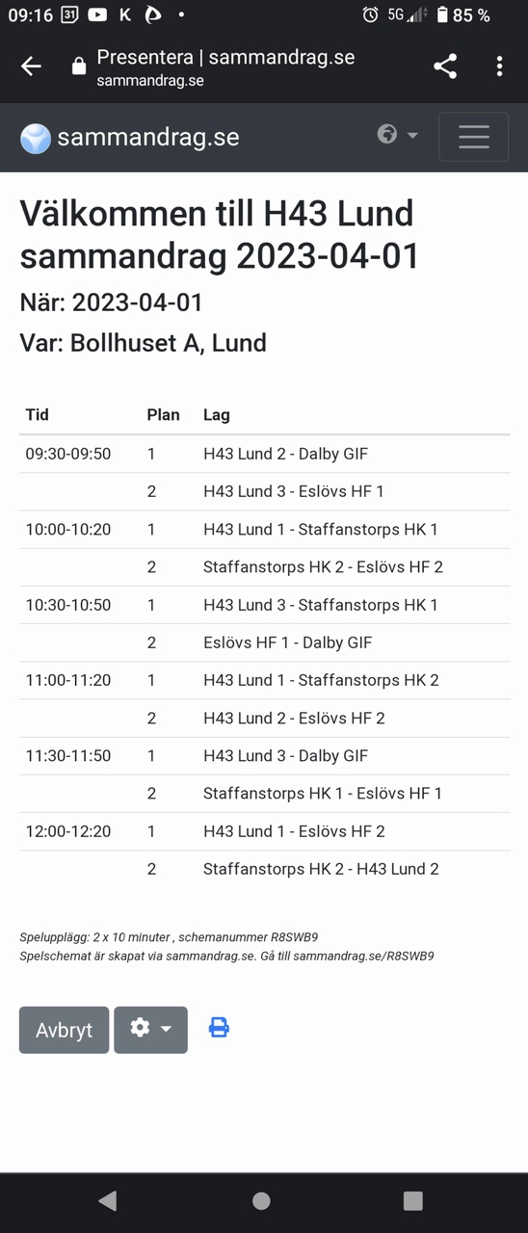
Task: Tap the sammandrag.se URL in address bar
Action: tap(150, 81)
